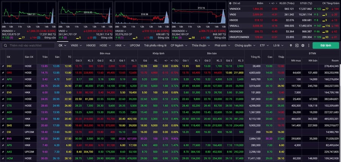Select the Trái phiếu riêng lẻ tab
Viewport: 341px width, 162px height.
coord(155,46)
